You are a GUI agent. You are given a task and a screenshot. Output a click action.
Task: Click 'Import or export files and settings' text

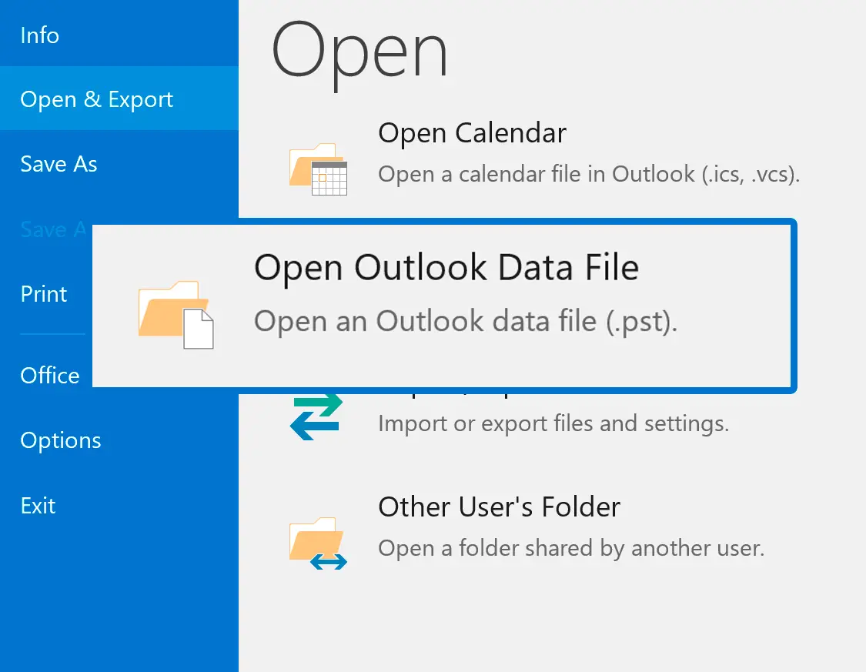click(553, 423)
